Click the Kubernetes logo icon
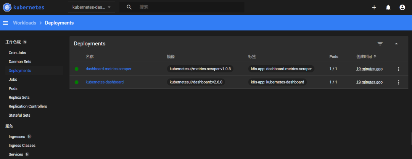The height and width of the screenshot is (159, 412). click(7, 7)
